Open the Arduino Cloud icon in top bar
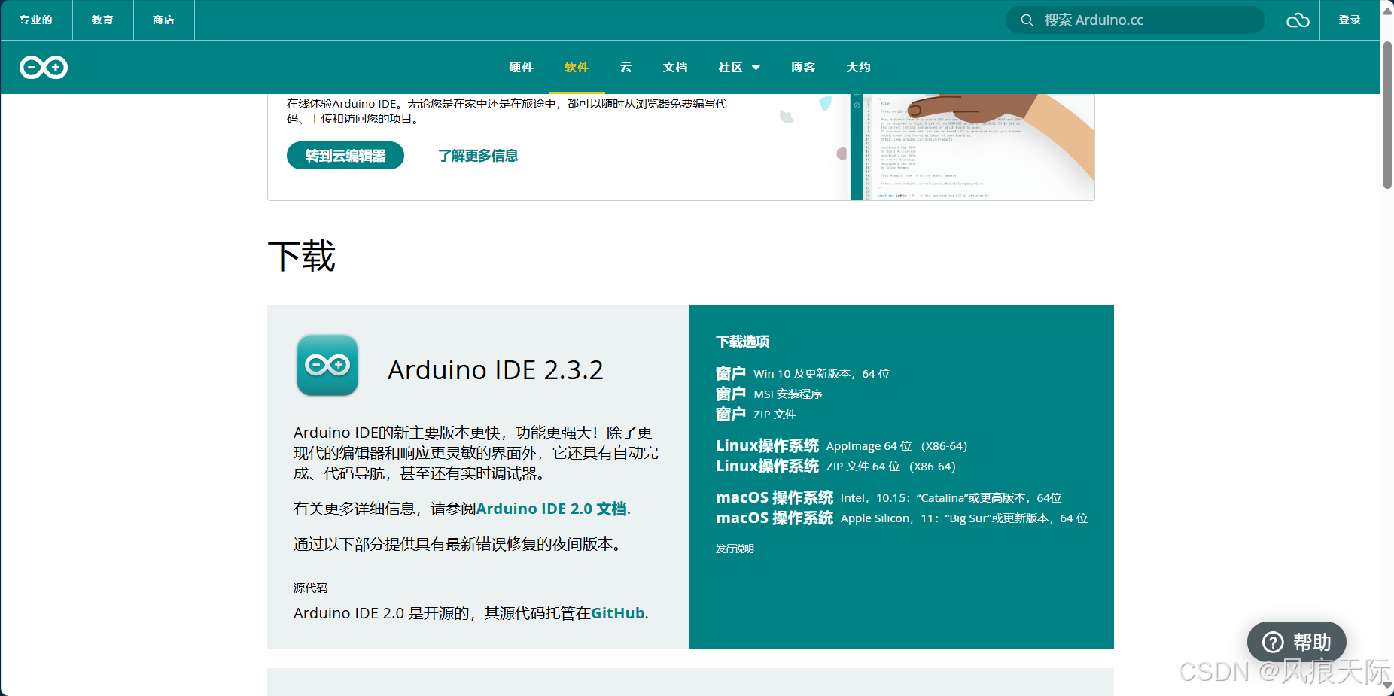The width and height of the screenshot is (1394, 696). [x=1298, y=20]
